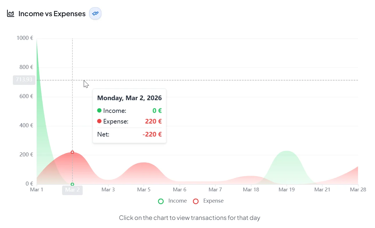The width and height of the screenshot is (375, 228).
Task: Click the red Expense legend circle
Action: pos(196,201)
